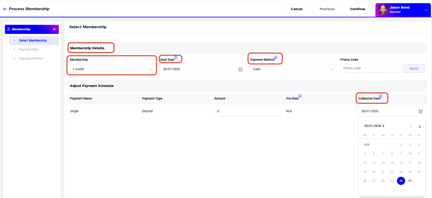Viewport: 432px width, 198px height.
Task: Click the Continue button
Action: [358, 9]
